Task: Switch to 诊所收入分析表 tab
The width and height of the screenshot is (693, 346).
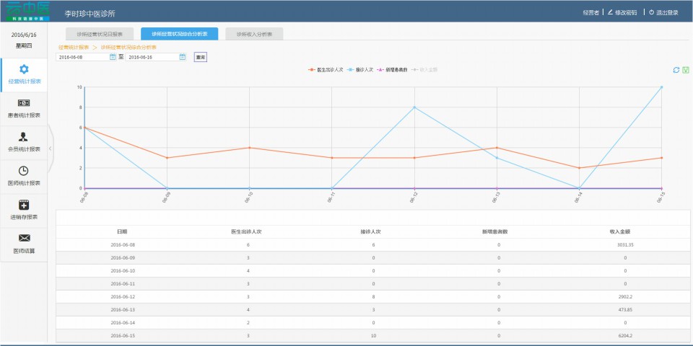Action: [254, 34]
